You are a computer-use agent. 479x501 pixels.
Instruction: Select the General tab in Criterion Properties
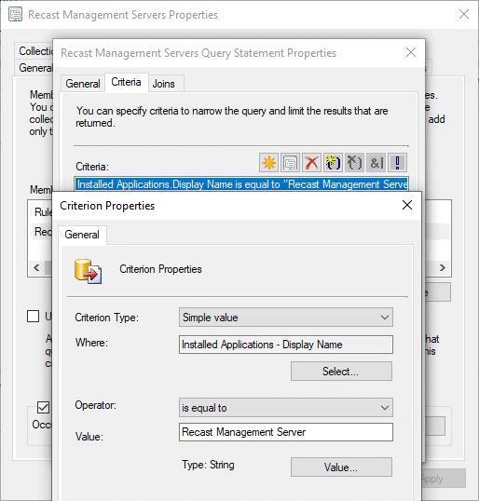point(82,235)
